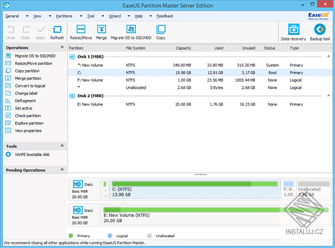Select E: New Volume bar on Disk2
The width and height of the screenshot is (335, 248).
click(x=216, y=215)
